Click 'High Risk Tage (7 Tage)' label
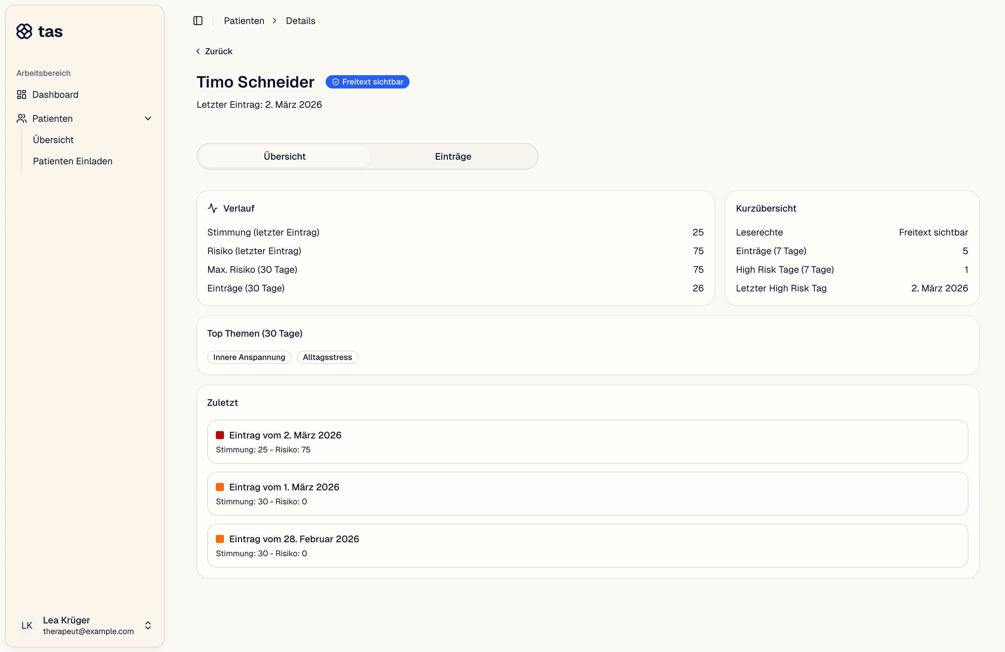This screenshot has height=652, width=1005. (x=784, y=269)
